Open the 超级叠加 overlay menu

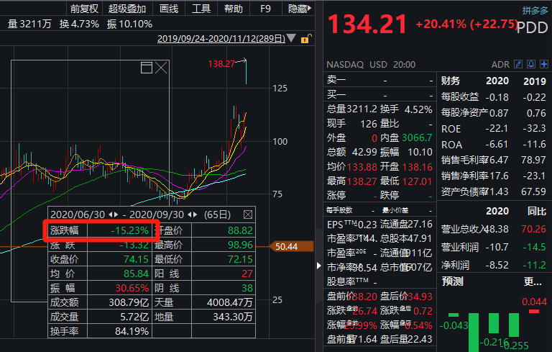click(x=127, y=9)
